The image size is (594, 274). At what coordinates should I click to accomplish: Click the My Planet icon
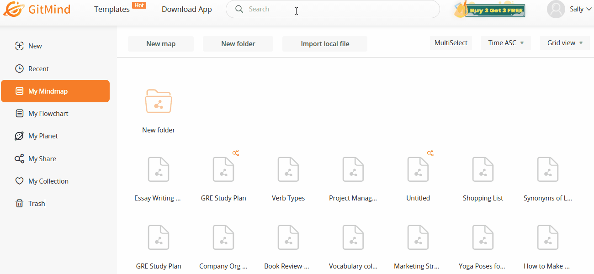(x=19, y=136)
